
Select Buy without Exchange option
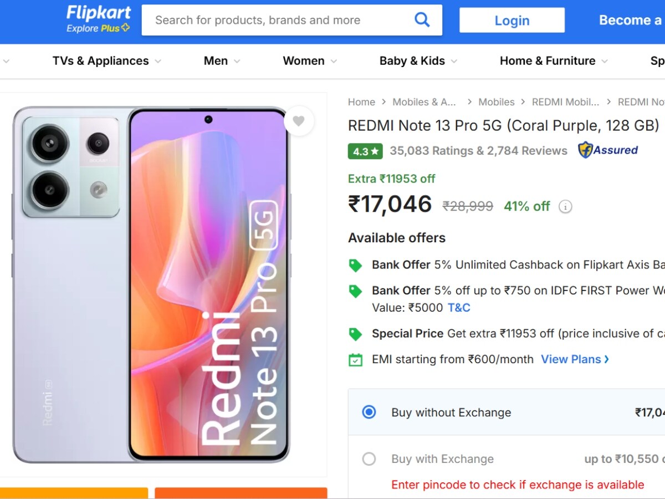(369, 413)
